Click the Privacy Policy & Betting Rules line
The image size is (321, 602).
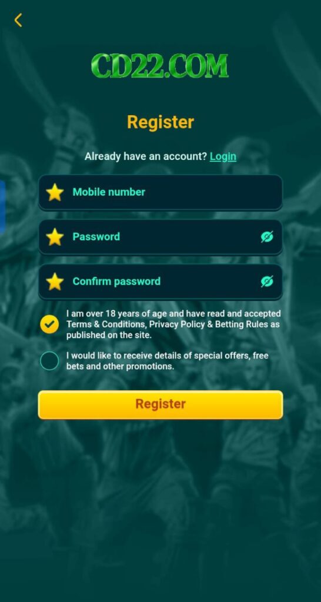[x=173, y=325]
